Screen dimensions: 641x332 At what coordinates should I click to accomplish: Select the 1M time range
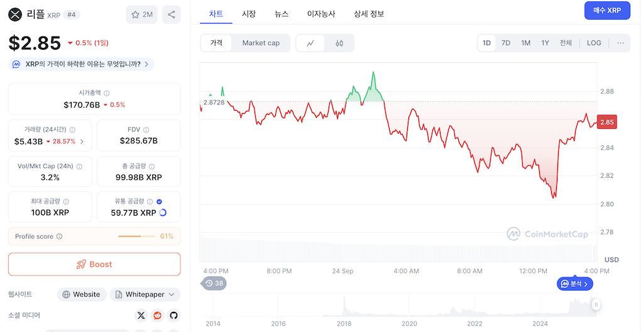point(525,43)
